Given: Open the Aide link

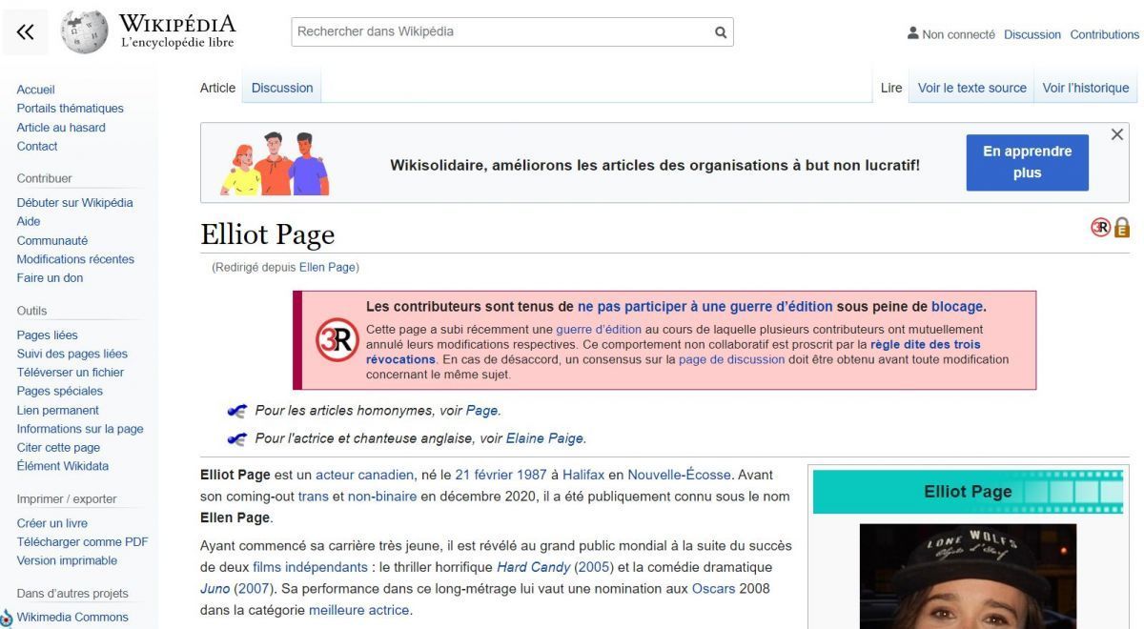Looking at the screenshot, I should click(x=29, y=221).
